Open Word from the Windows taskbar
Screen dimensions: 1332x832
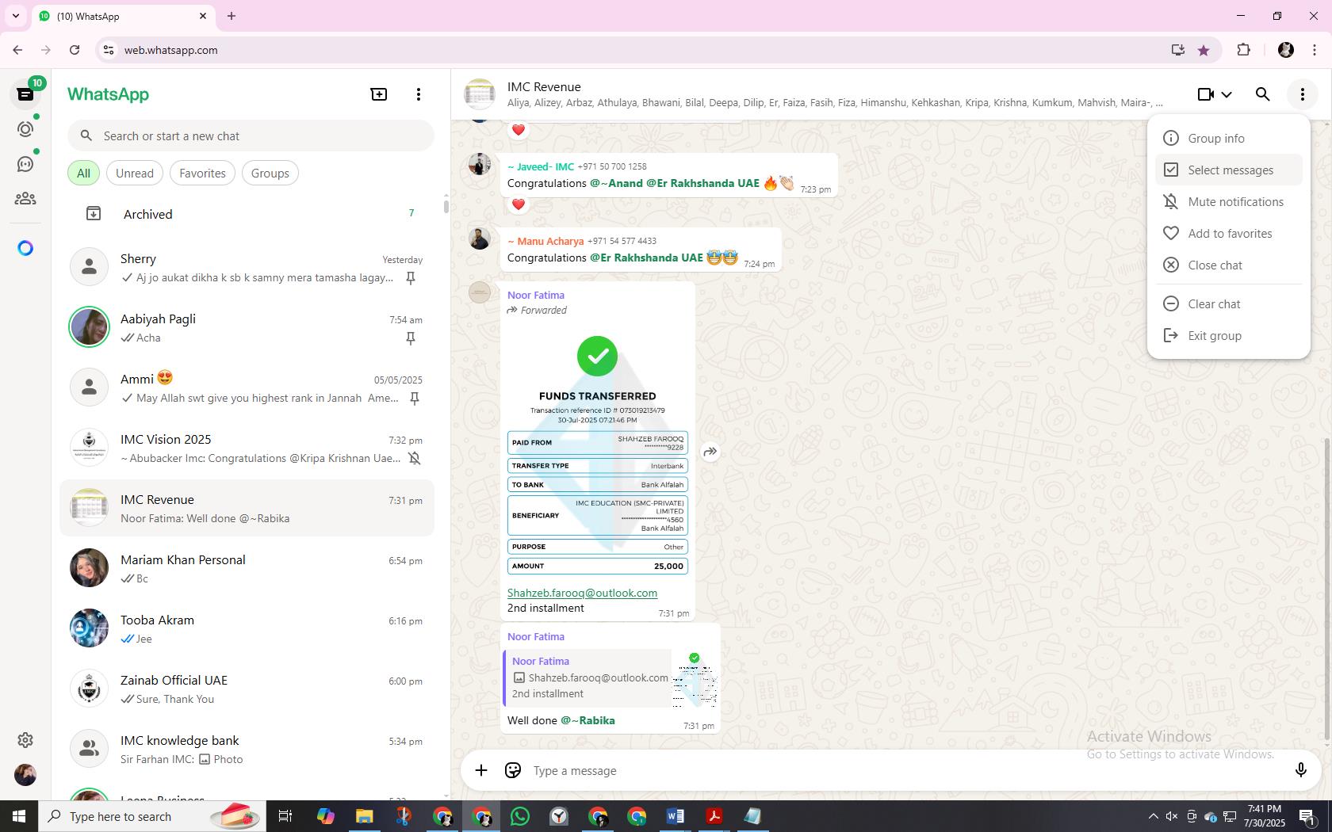tap(676, 816)
